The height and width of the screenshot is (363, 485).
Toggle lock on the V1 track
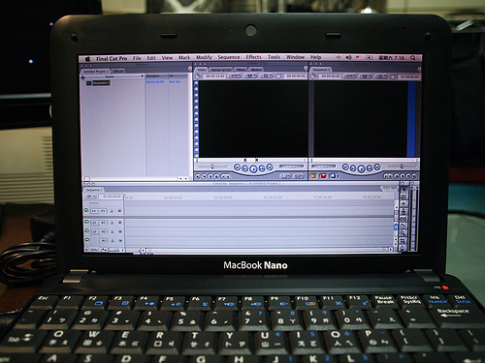[112, 211]
